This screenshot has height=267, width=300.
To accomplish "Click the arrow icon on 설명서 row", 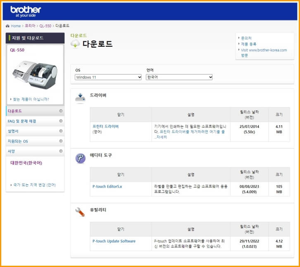I will coord(61,131).
